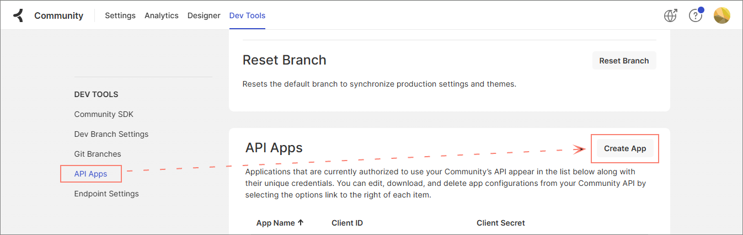
Task: Click the Community title text
Action: point(58,15)
